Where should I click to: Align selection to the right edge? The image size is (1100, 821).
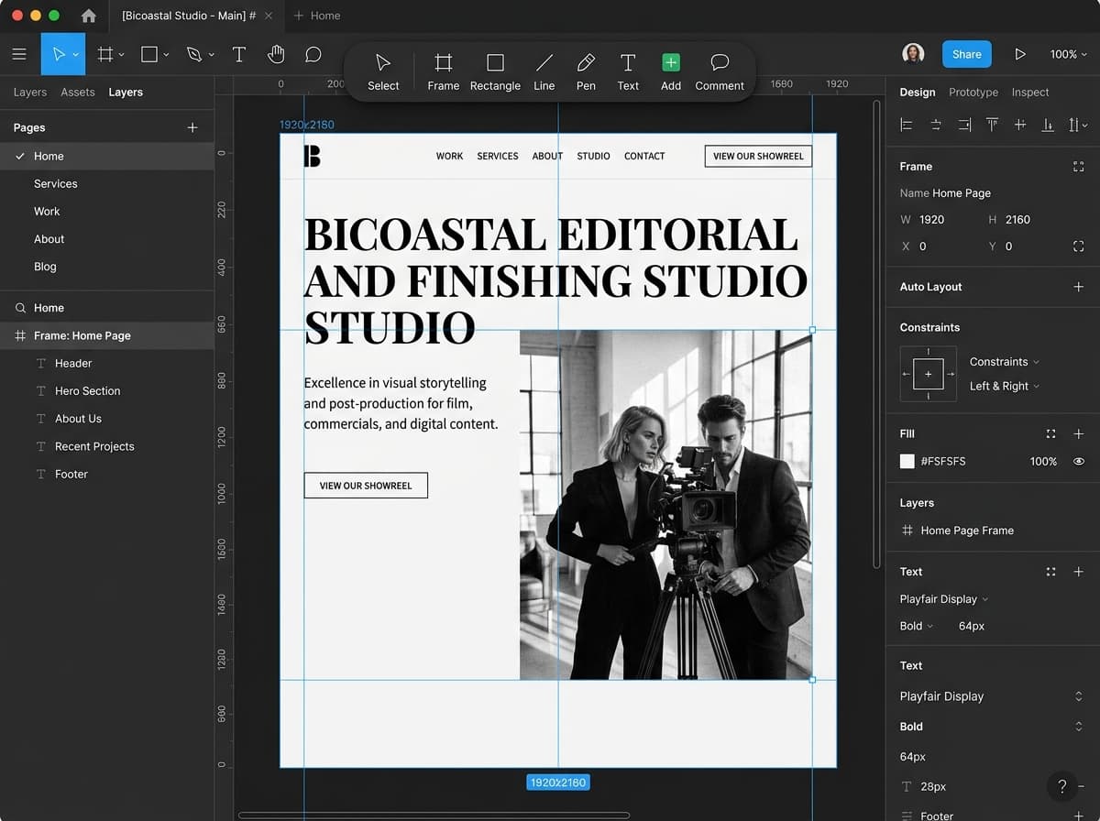(x=963, y=125)
